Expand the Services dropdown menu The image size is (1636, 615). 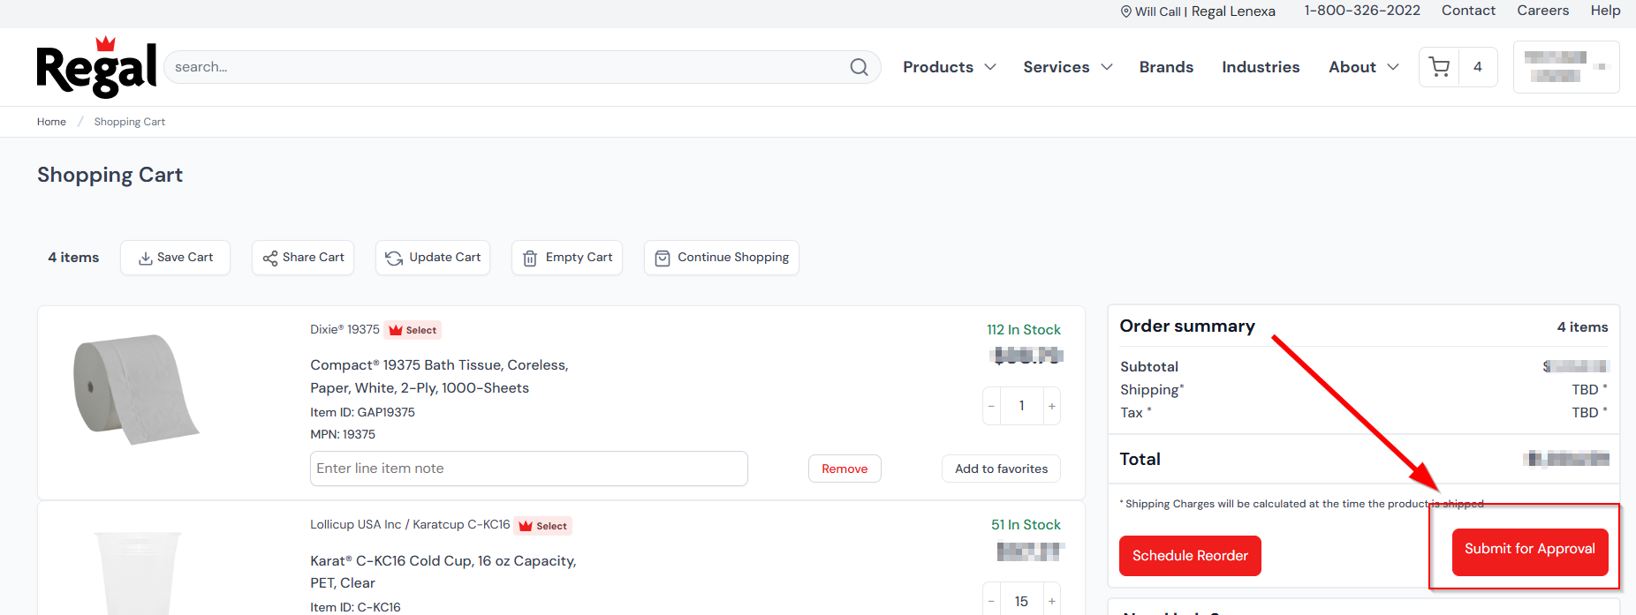tap(1067, 67)
